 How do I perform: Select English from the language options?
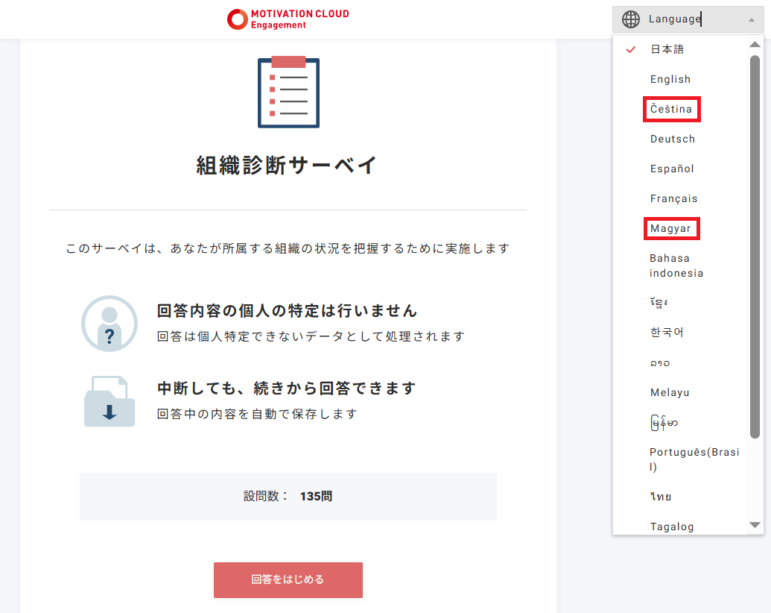[x=670, y=79]
